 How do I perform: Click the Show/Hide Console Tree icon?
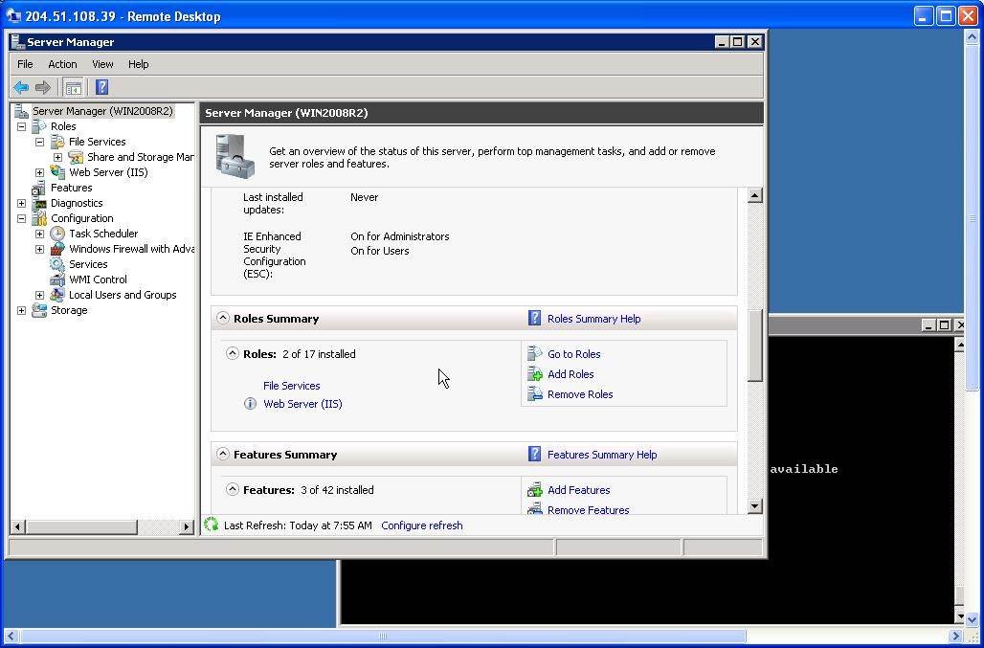73,87
